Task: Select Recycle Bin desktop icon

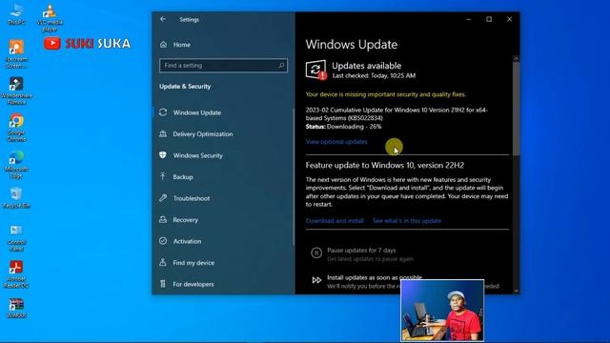Action: click(x=16, y=197)
